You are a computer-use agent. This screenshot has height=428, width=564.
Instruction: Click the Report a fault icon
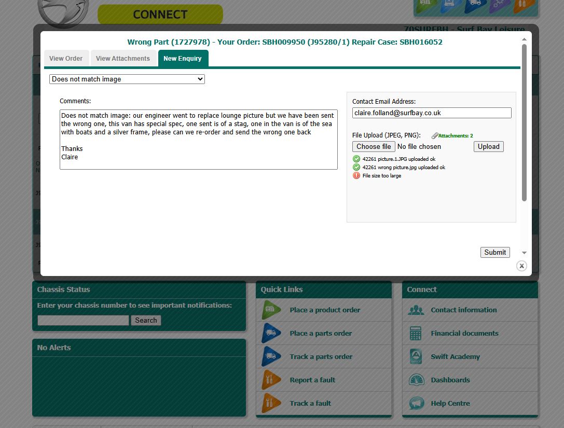tap(271, 380)
